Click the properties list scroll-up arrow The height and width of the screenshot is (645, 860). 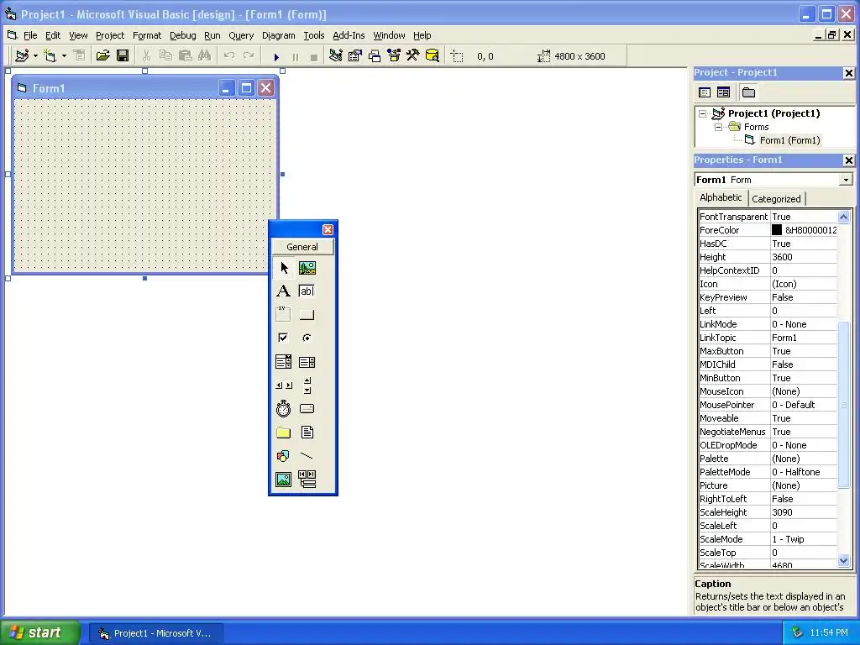point(843,217)
